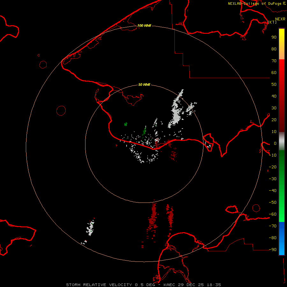
Task: Click the -80 knot scale label
Action: pos(273,238)
